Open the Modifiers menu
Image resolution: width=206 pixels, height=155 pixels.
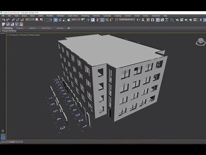[x=50, y=16]
